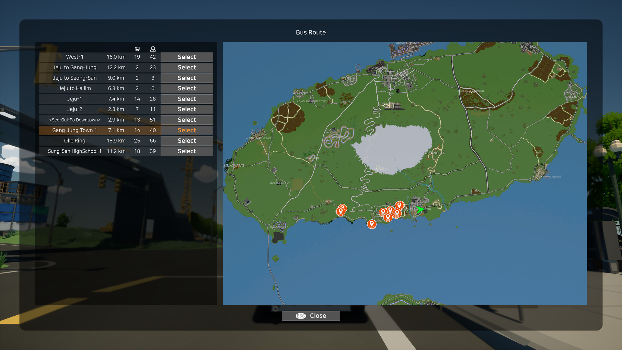Click the topmost pin above Gang-Jung town
622x350 pixels.
click(399, 204)
